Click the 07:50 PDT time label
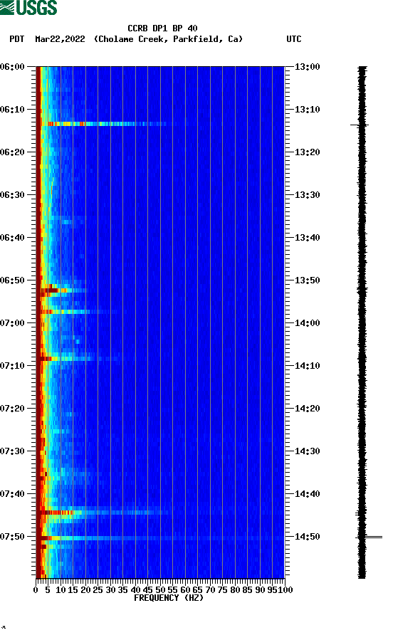This screenshot has height=635, width=393. click(x=13, y=537)
